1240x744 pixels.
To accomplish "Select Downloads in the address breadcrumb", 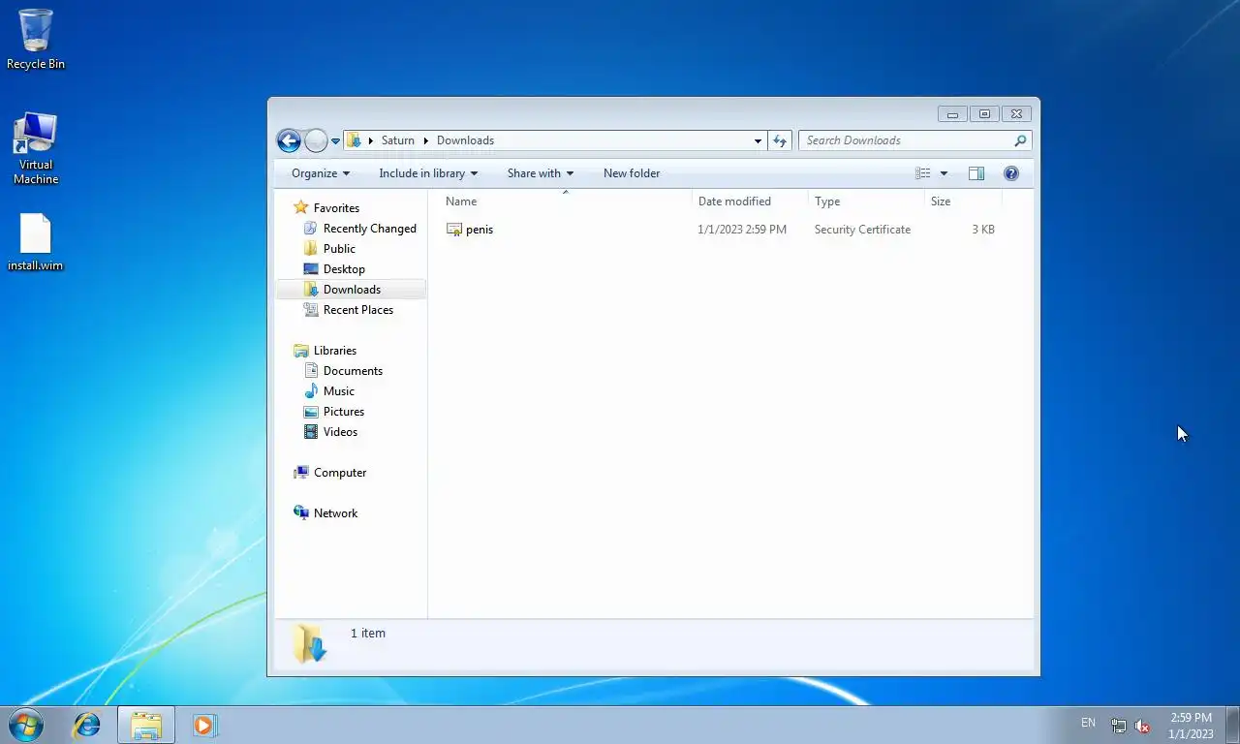I will [x=465, y=140].
